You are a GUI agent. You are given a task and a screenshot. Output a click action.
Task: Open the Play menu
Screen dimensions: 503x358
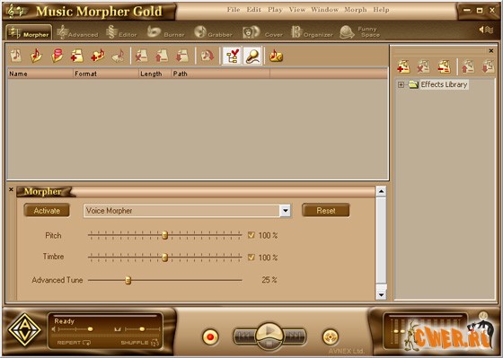pyautogui.click(x=275, y=10)
